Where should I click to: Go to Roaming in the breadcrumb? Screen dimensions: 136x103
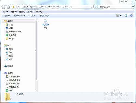coord(33,7)
